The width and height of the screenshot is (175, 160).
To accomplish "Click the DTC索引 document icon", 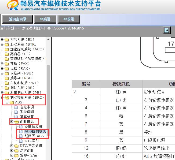I will click(x=21, y=141).
